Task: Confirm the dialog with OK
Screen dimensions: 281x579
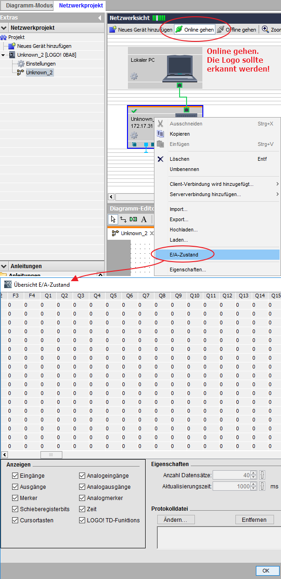Action: pyautogui.click(x=266, y=570)
